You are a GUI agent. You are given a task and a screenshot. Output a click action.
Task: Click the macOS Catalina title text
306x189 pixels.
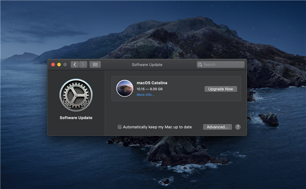click(x=152, y=83)
